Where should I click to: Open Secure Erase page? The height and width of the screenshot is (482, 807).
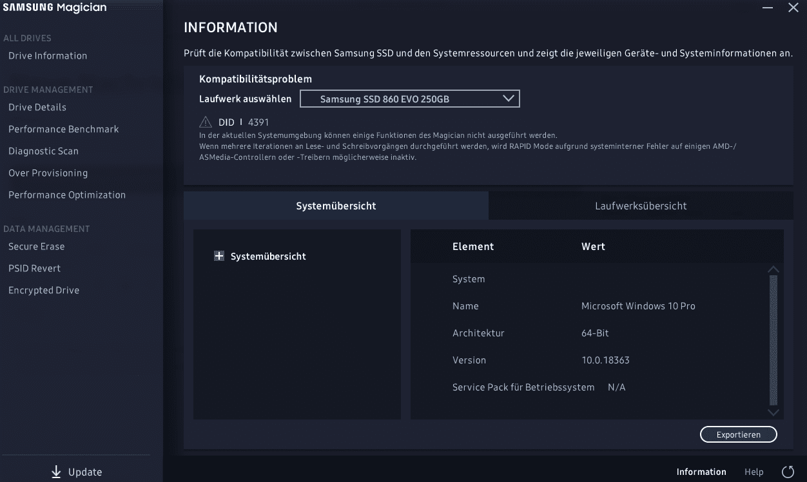[37, 246]
